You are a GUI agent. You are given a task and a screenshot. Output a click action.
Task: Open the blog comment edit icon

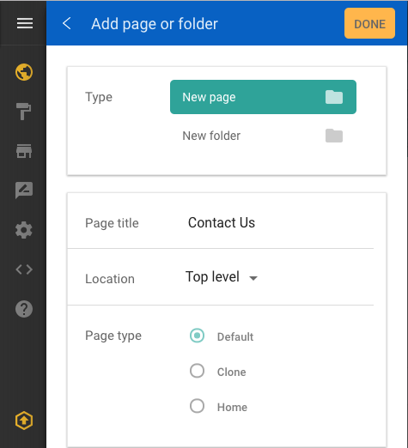24,191
